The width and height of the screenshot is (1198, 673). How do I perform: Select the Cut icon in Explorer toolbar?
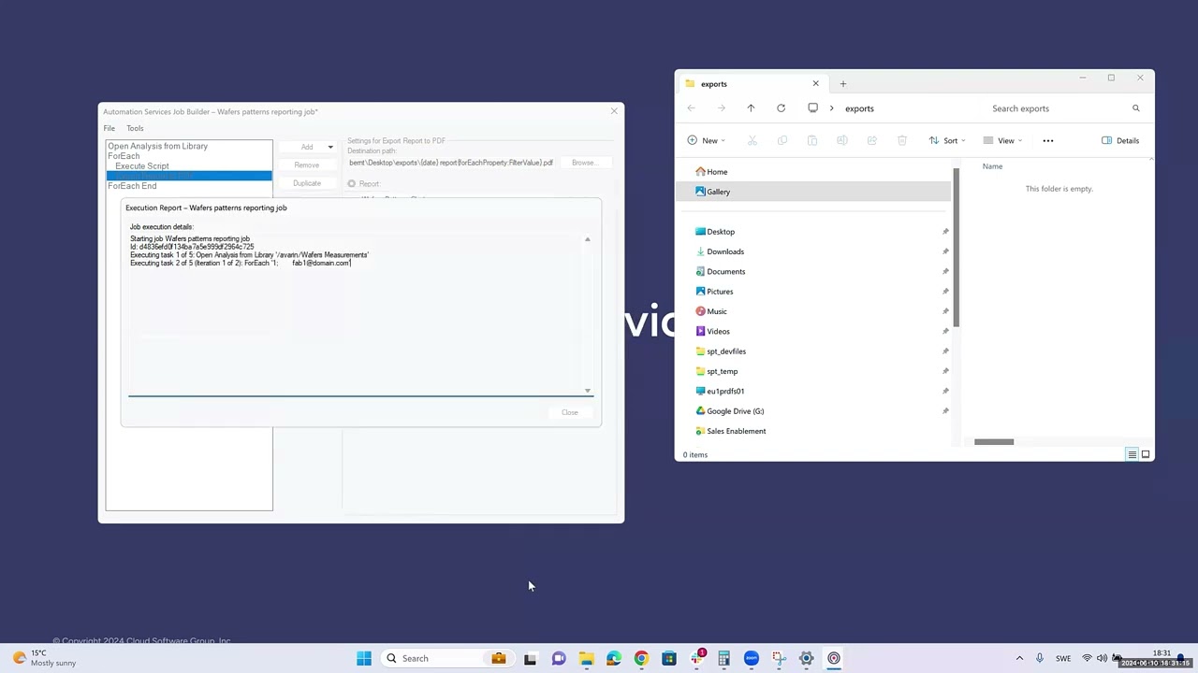(752, 140)
